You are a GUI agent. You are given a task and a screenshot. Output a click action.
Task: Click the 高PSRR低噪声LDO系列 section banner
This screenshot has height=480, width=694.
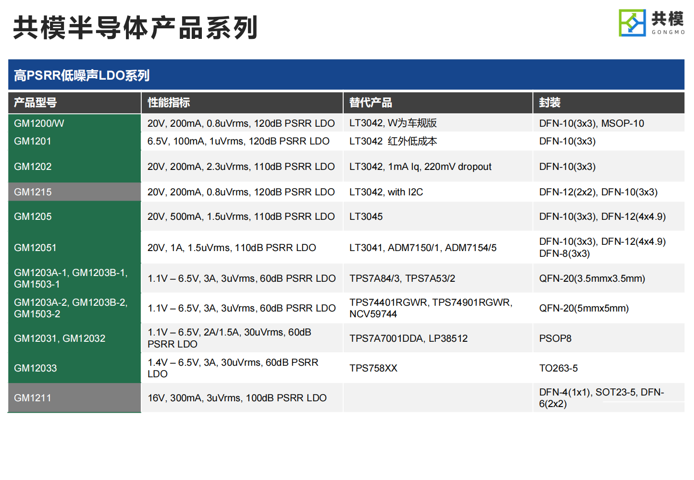[82, 75]
